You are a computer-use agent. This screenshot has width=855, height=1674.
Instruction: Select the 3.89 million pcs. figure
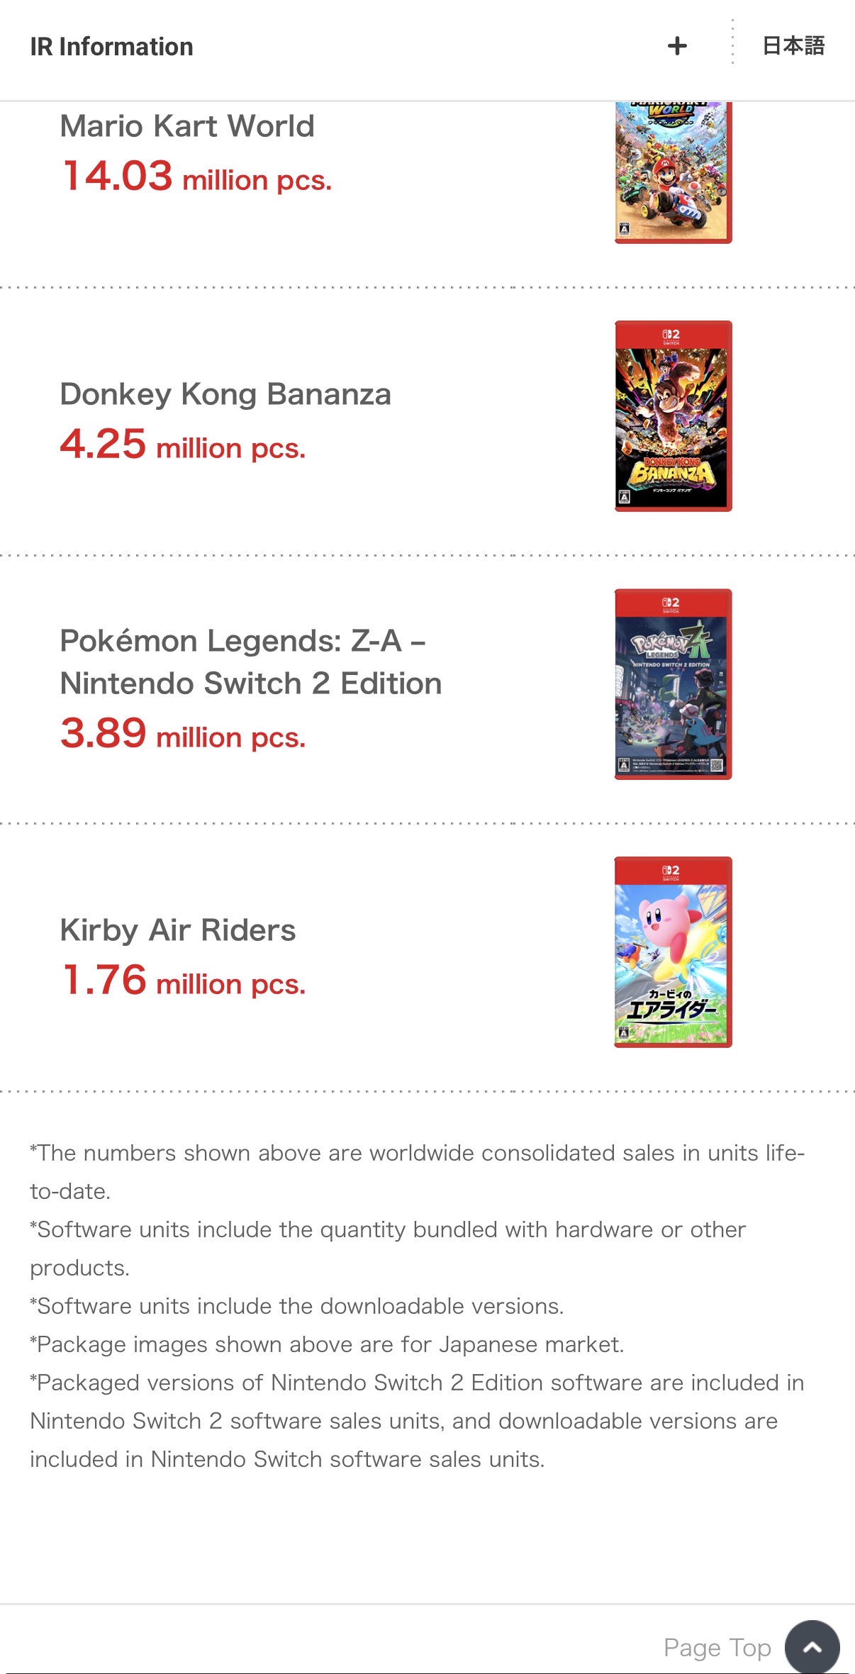coord(183,734)
